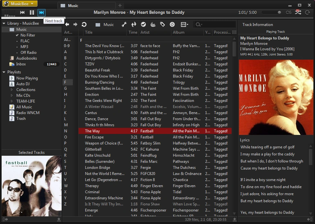Screen dimensions: 315x224
Task: Pause the current song
Action: click(x=32, y=12)
